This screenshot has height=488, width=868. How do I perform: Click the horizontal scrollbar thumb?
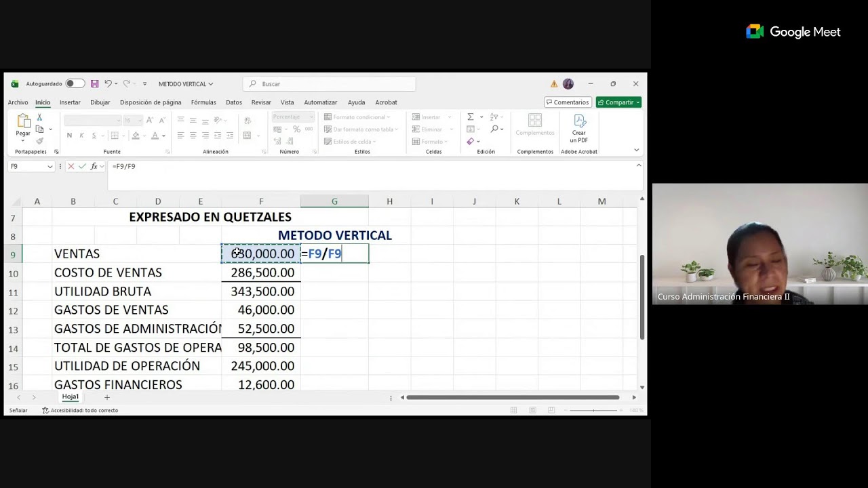513,397
